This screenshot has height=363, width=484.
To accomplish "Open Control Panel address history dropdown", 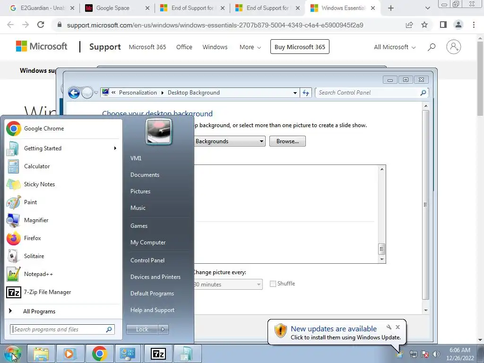I will [295, 93].
